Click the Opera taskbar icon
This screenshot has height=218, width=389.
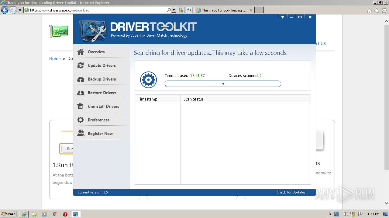(x=65, y=214)
